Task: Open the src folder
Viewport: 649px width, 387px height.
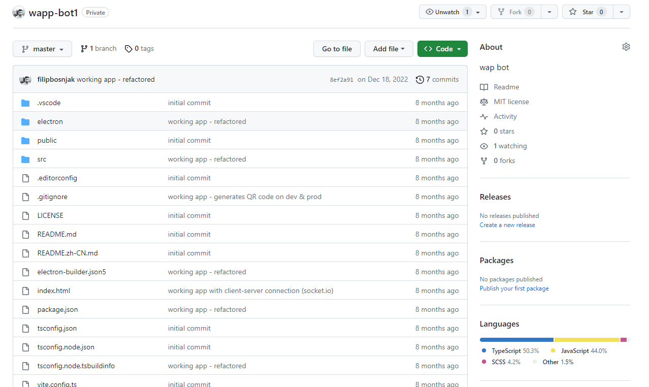Action: [42, 159]
